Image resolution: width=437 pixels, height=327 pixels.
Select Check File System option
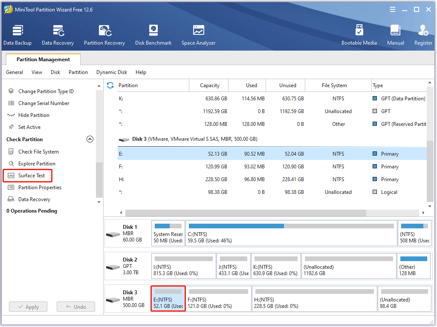[x=38, y=152]
